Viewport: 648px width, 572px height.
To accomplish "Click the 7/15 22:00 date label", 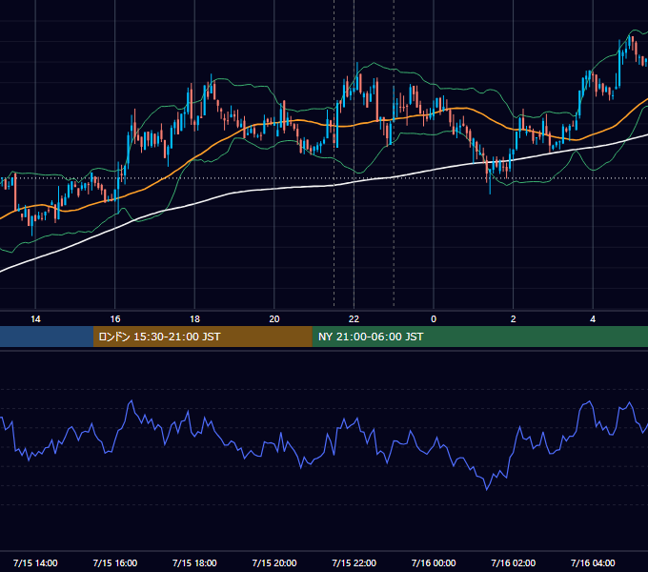I will (x=354, y=562).
